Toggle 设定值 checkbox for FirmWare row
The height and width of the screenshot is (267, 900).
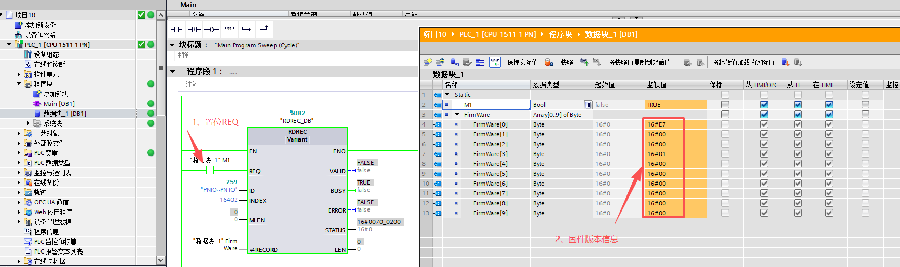click(865, 115)
